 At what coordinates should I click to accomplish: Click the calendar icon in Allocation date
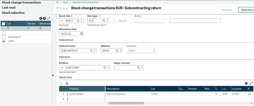(81, 34)
